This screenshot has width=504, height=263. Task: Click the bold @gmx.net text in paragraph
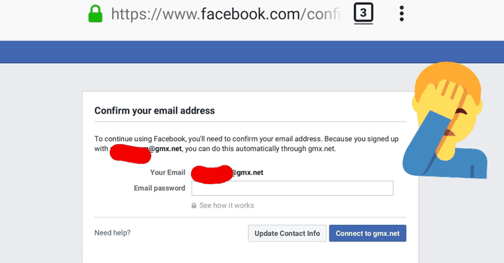tap(165, 149)
